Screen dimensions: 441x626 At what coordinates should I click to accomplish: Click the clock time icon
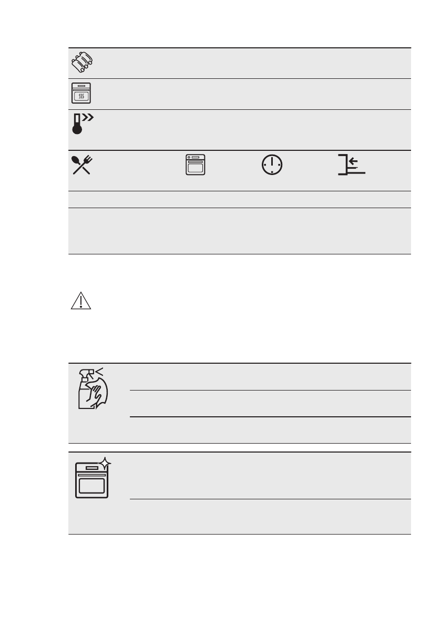tap(271, 165)
